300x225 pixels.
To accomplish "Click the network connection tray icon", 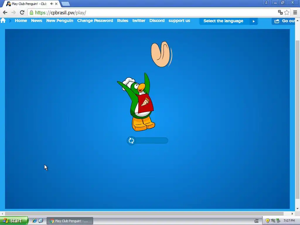I will coord(273,221).
